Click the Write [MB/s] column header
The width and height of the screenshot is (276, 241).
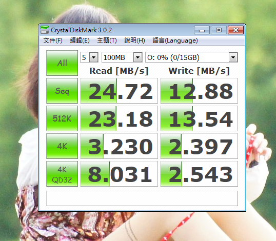199,71
